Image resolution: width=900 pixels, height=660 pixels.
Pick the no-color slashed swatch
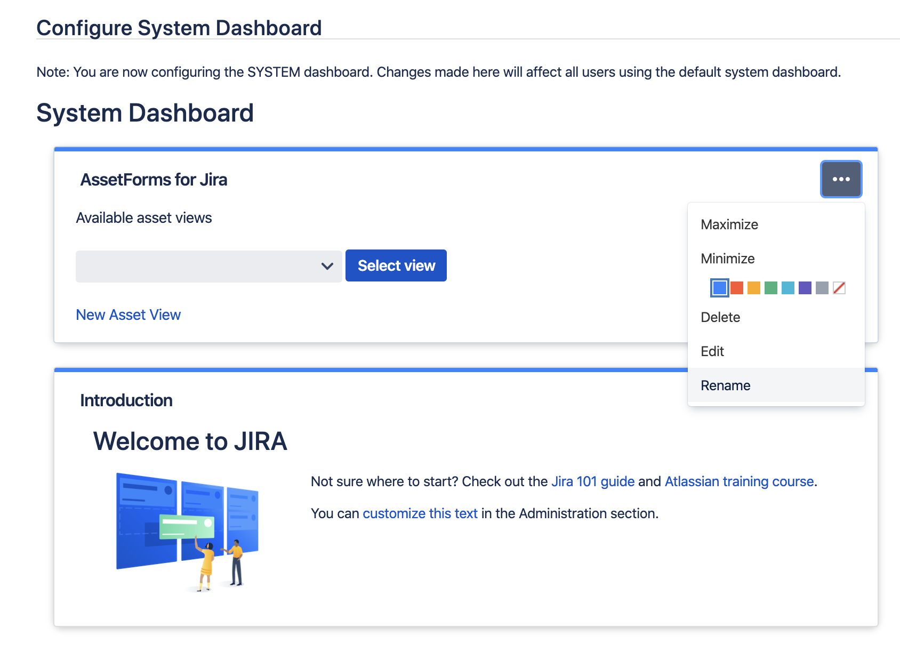coord(839,288)
